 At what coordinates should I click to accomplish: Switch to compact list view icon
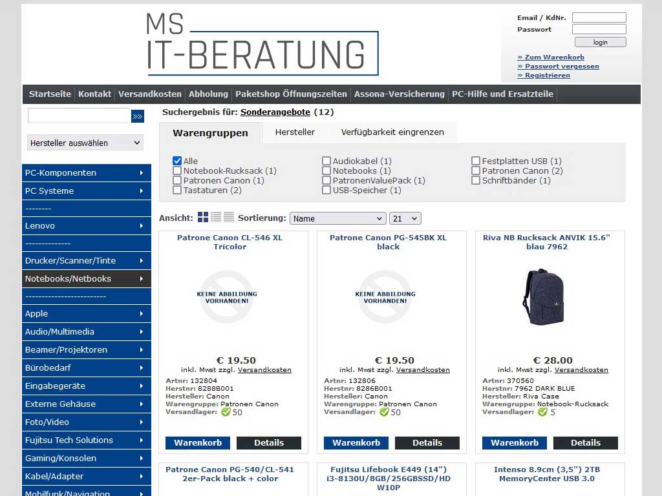[x=216, y=217]
